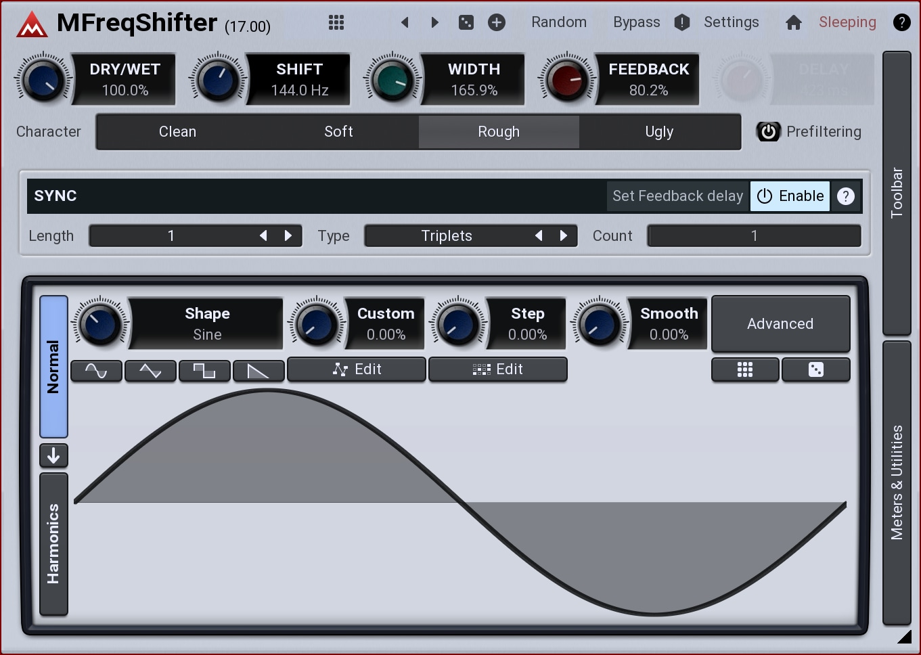Switch to the Harmonics tab

click(x=53, y=544)
